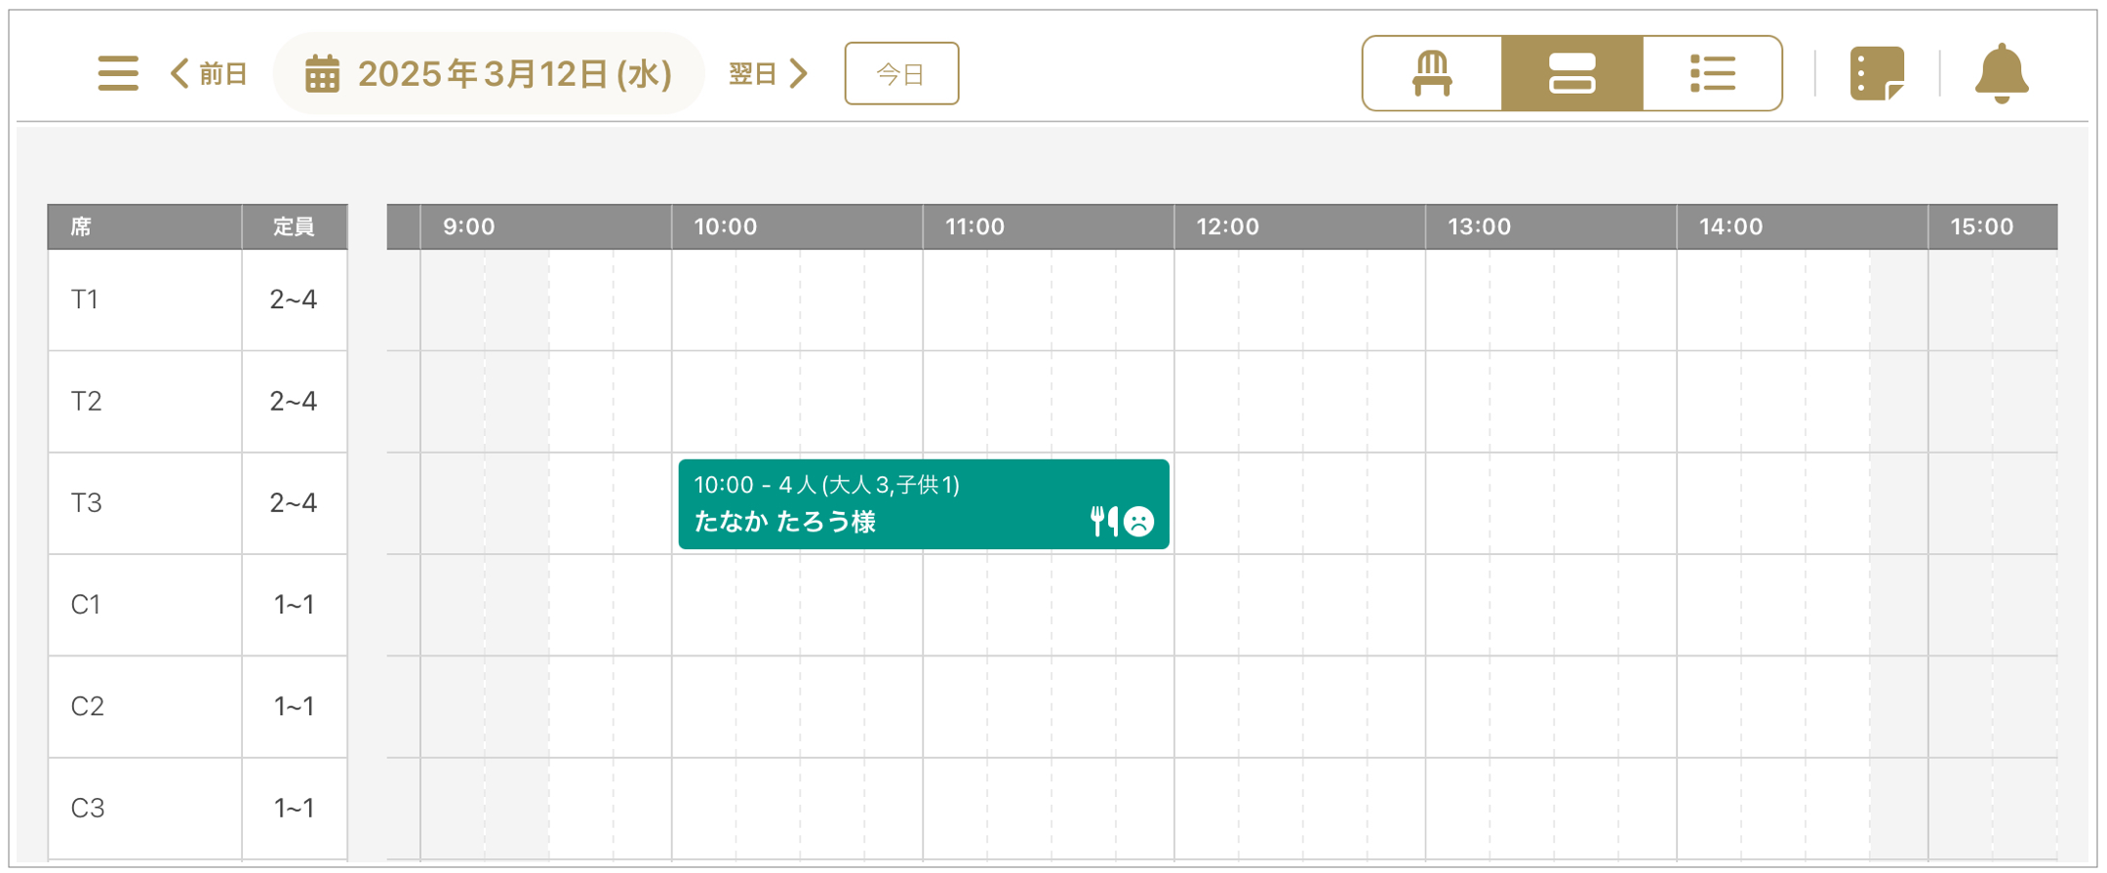Click the 12:00 time header

[1227, 226]
